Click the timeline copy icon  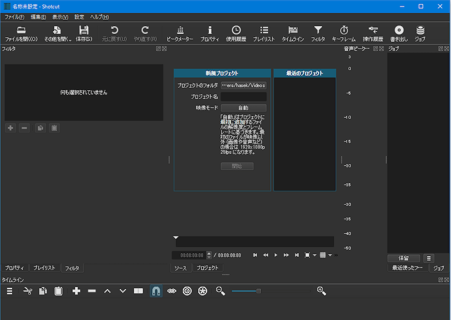43,291
